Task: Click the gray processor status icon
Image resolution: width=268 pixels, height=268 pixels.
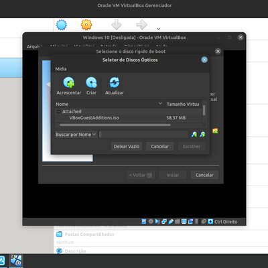Action: [197, 221]
